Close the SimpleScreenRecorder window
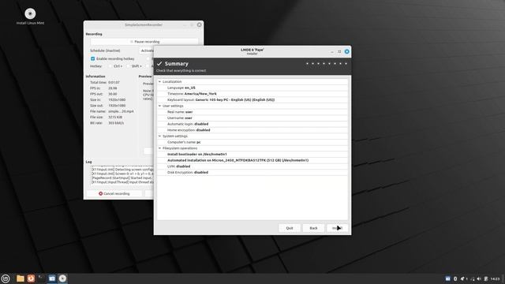The image size is (505, 284). click(200, 24)
